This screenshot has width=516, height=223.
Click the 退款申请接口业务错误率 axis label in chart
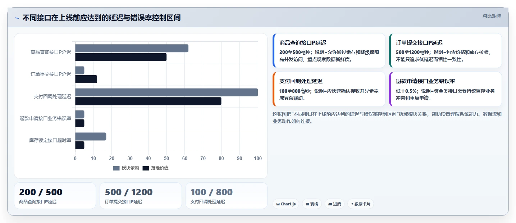click(45, 118)
